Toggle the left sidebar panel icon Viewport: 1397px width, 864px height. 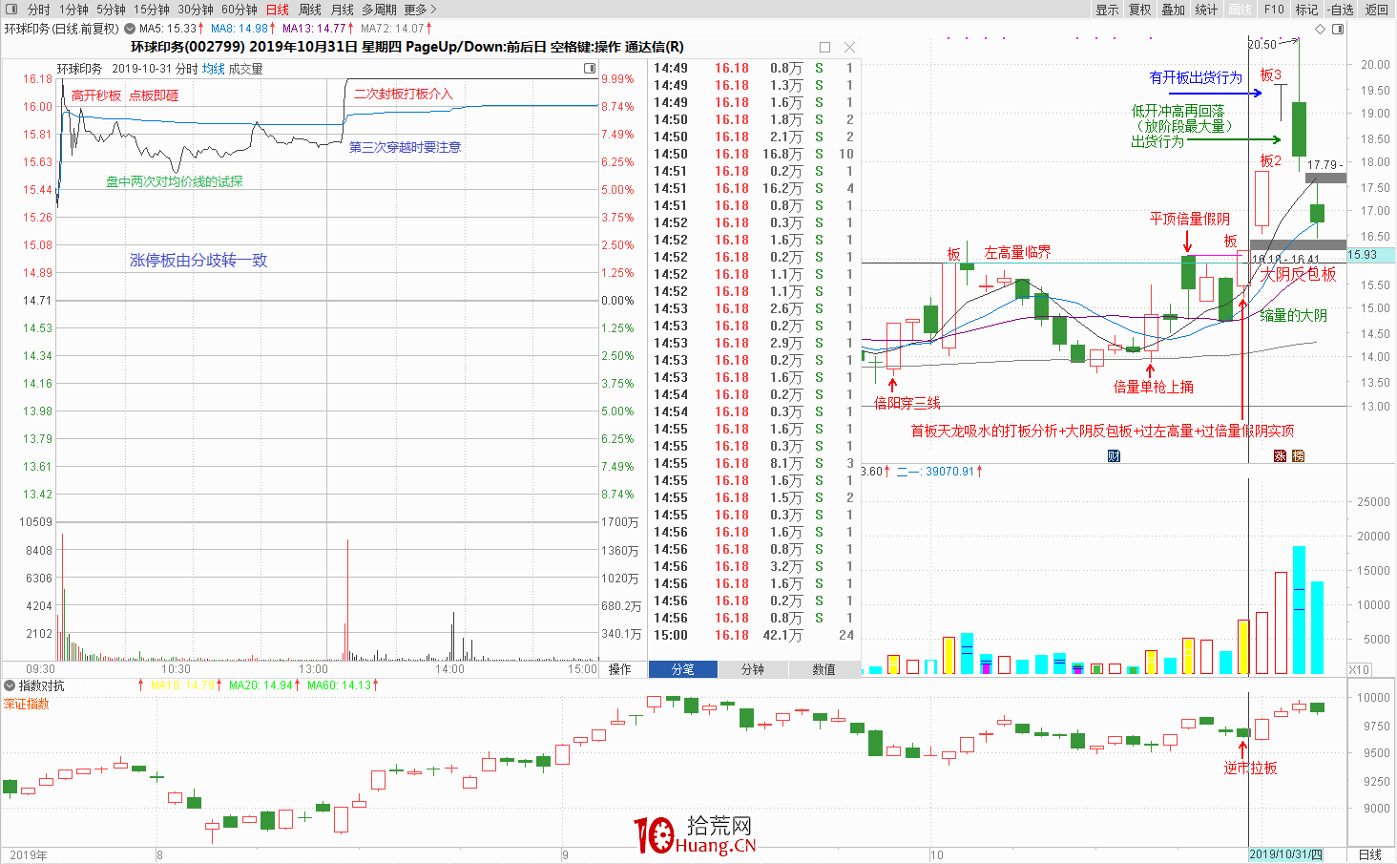pos(11,9)
